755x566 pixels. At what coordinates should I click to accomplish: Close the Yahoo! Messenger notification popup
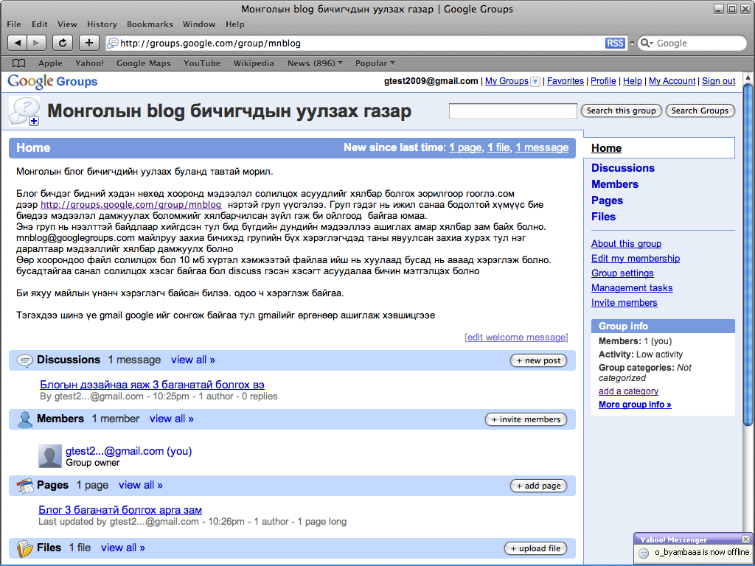745,539
